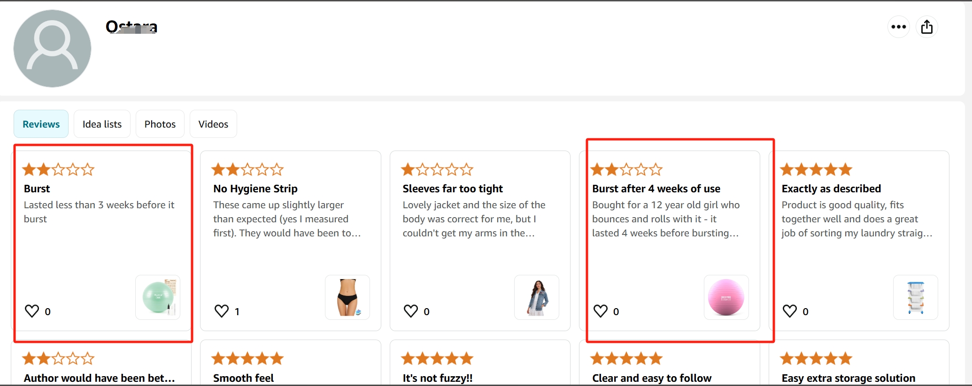Switch to the Idea lists tab
Image resolution: width=972 pixels, height=386 pixels.
[x=102, y=124]
